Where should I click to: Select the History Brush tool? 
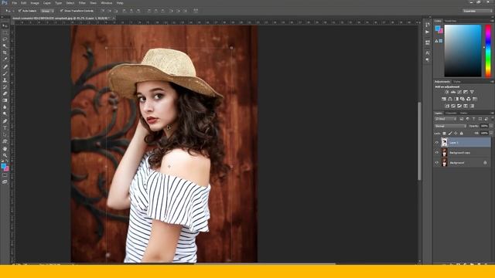pyautogui.click(x=5, y=87)
